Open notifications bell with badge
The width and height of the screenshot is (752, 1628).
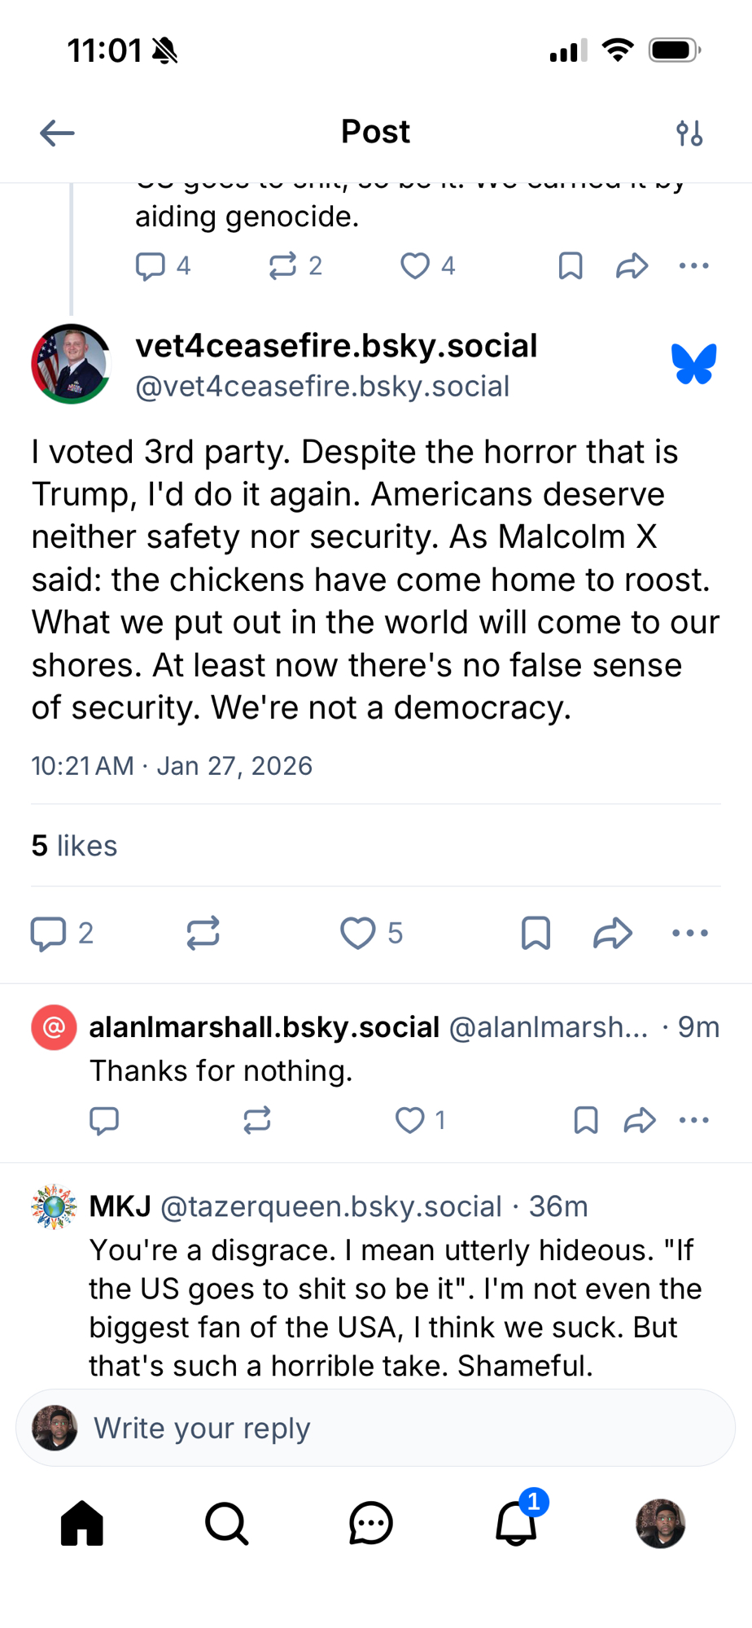[516, 1523]
